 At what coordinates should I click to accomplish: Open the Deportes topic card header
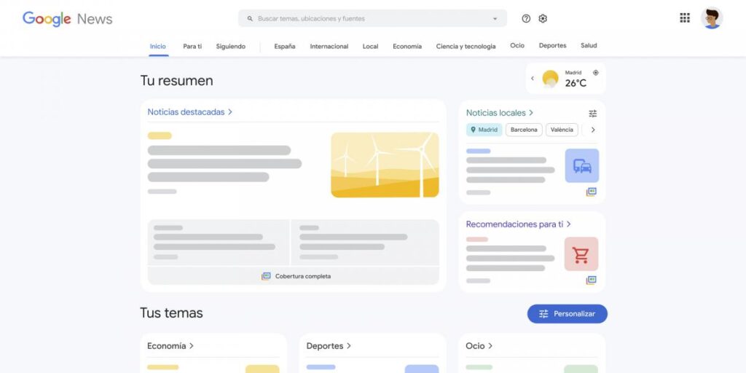[x=329, y=346]
